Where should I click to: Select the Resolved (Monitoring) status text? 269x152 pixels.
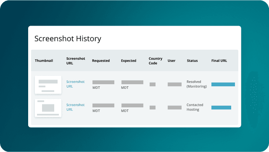click(x=197, y=84)
